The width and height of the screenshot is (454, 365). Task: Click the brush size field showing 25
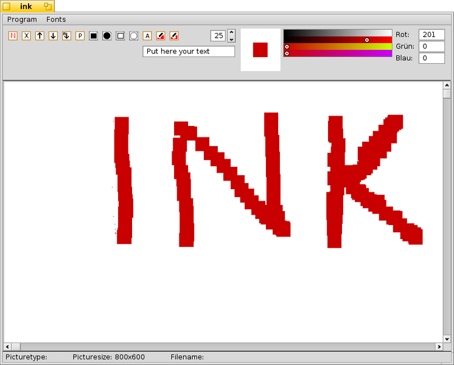click(218, 36)
